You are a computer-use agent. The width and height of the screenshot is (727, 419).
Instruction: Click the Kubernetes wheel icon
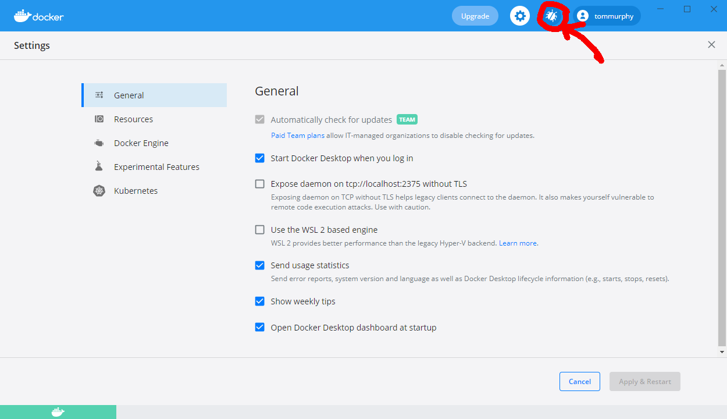coord(99,191)
